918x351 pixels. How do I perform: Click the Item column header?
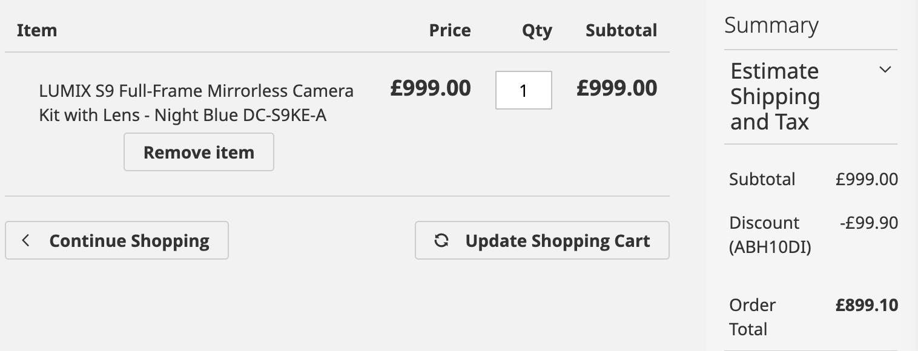click(x=37, y=30)
